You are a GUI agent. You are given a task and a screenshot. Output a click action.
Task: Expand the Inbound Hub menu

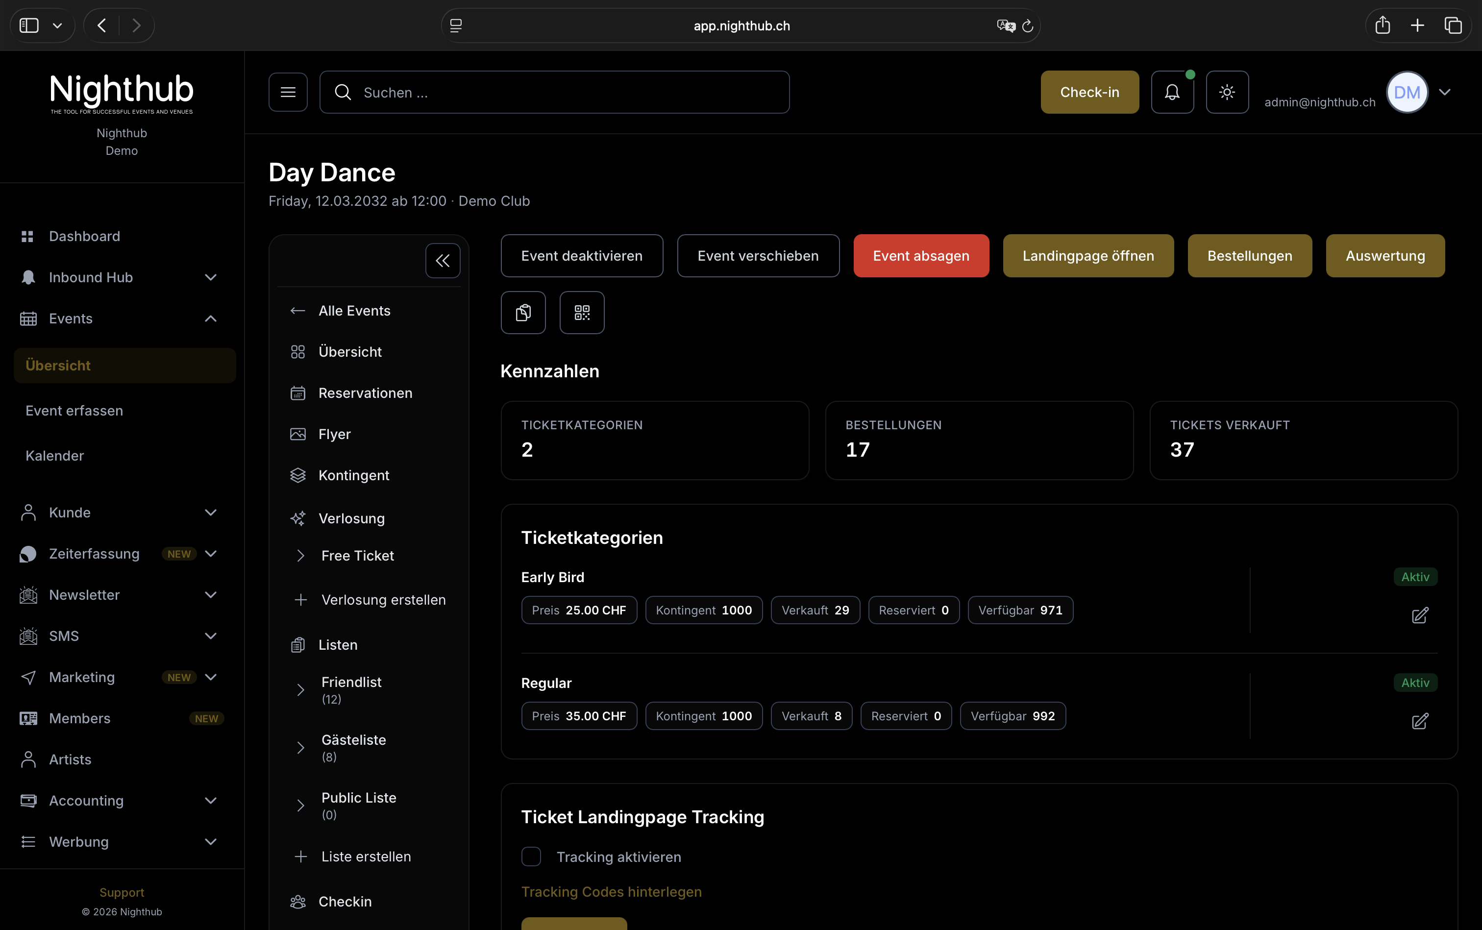click(210, 277)
